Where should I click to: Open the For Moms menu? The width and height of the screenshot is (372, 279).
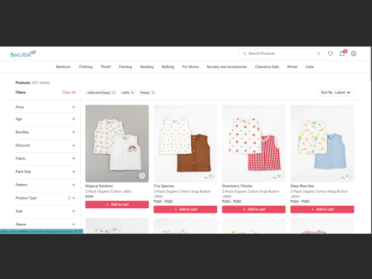190,67
